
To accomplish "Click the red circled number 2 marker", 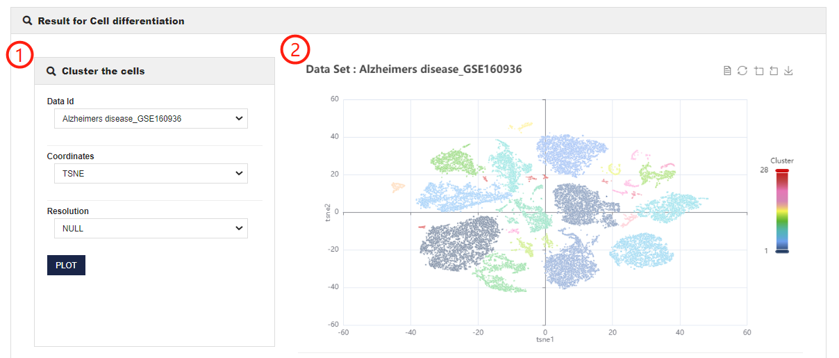I will click(x=294, y=49).
